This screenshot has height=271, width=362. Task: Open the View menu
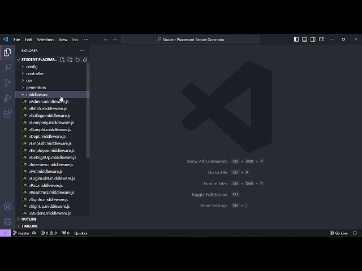tap(63, 40)
